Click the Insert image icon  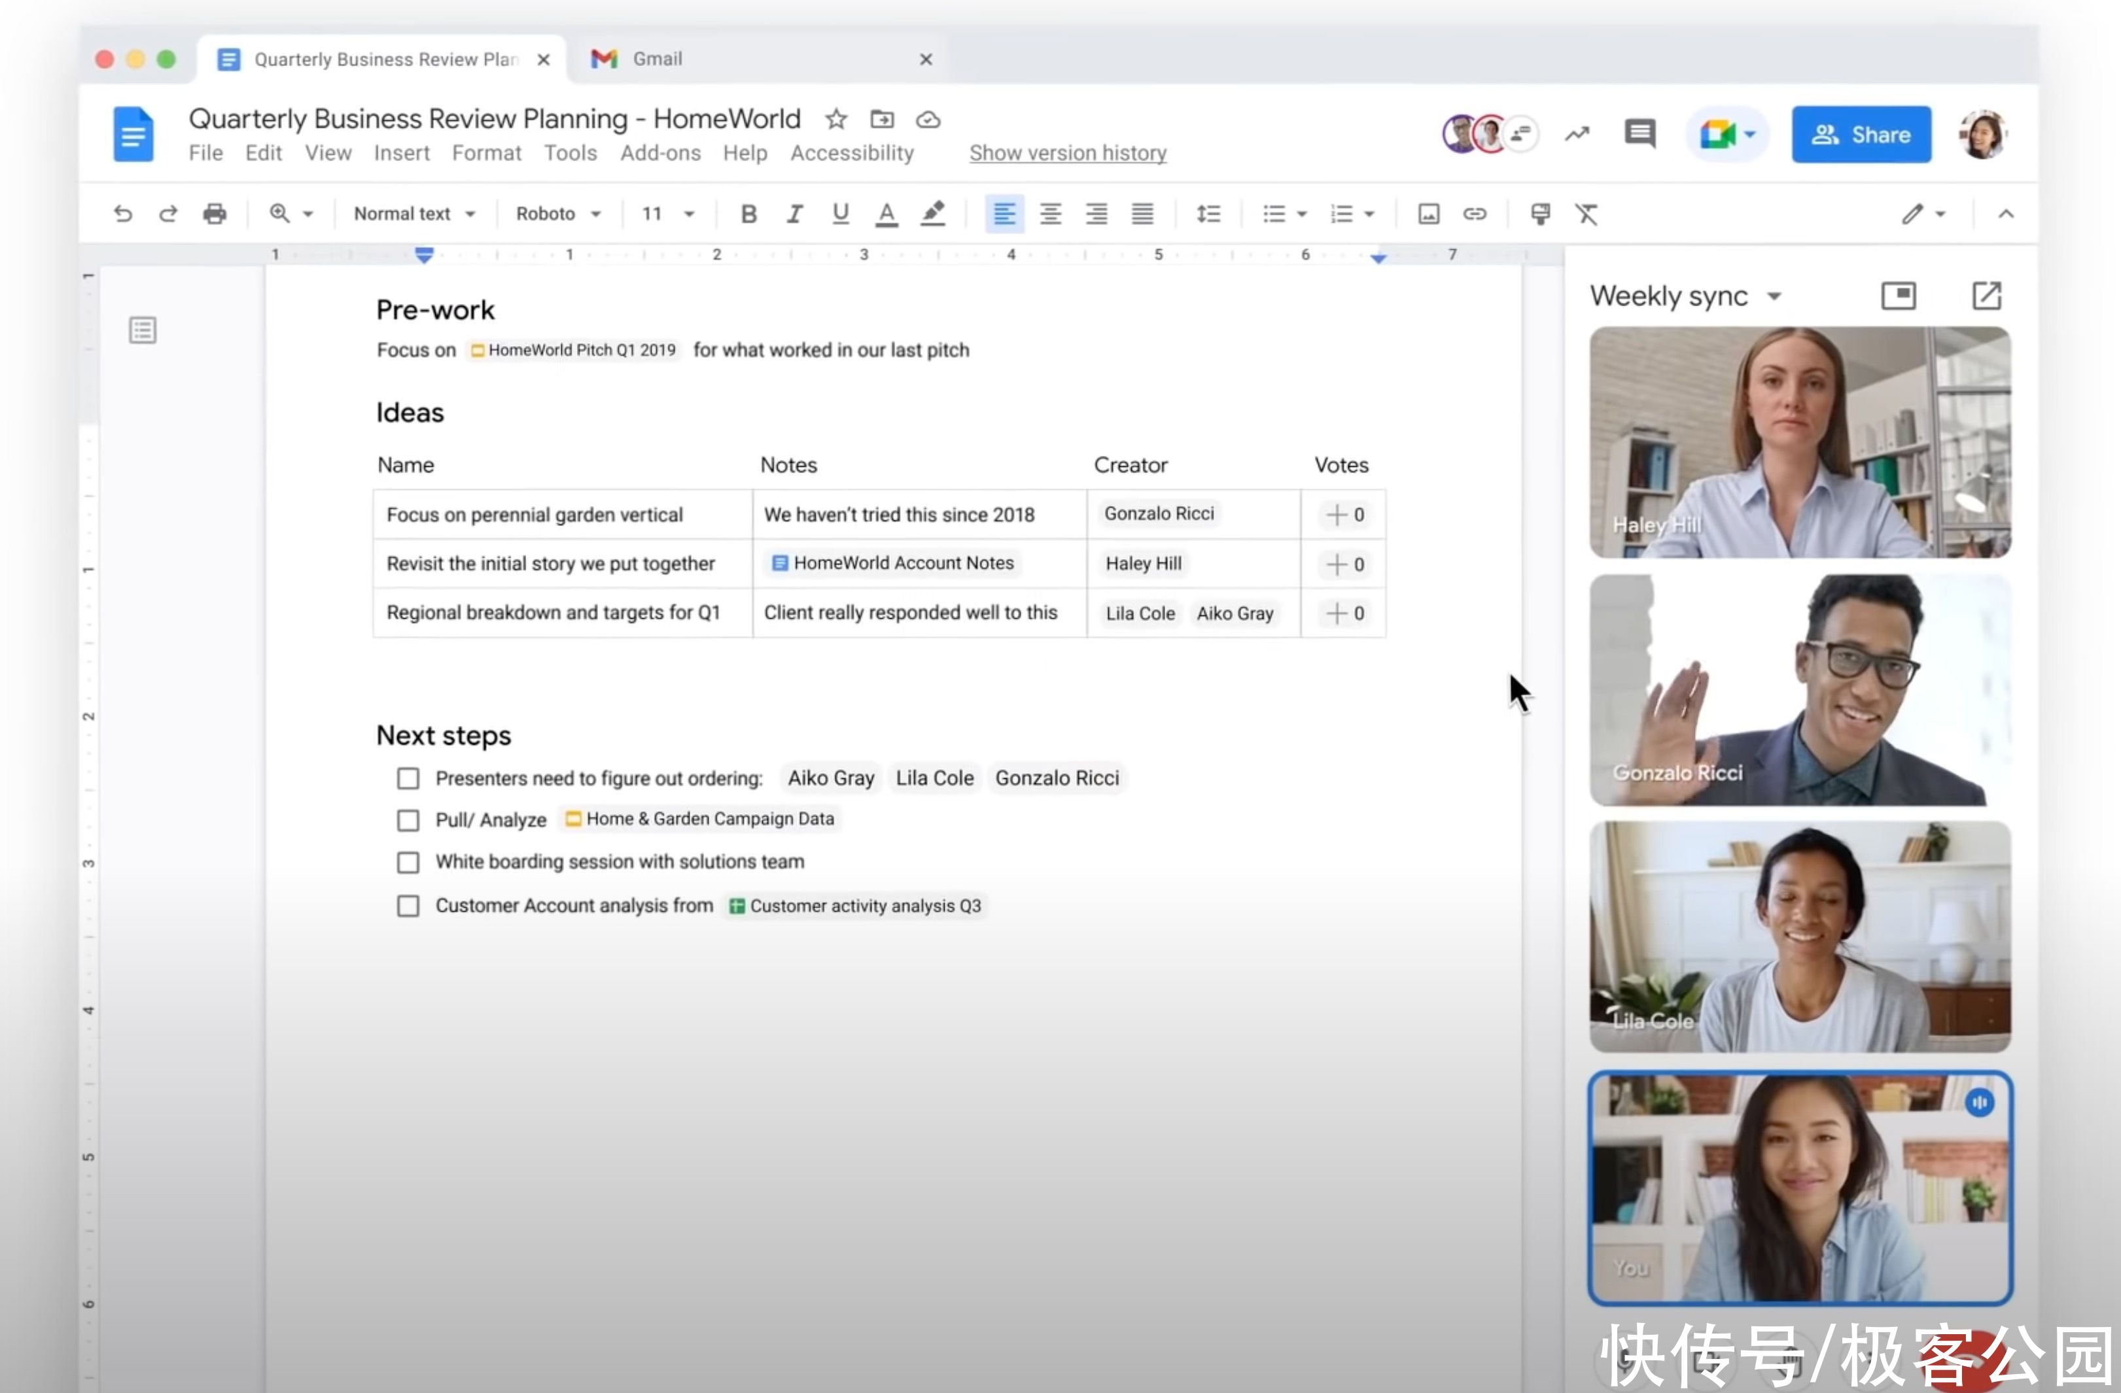click(1426, 213)
